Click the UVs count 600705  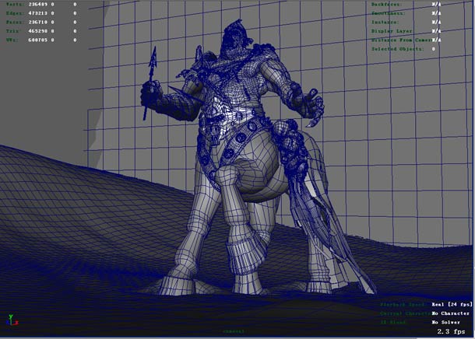37,40
